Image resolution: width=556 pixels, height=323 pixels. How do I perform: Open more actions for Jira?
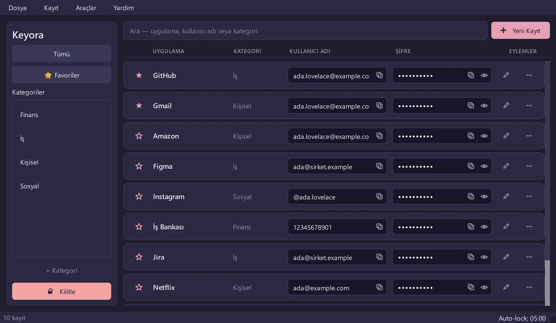point(529,257)
